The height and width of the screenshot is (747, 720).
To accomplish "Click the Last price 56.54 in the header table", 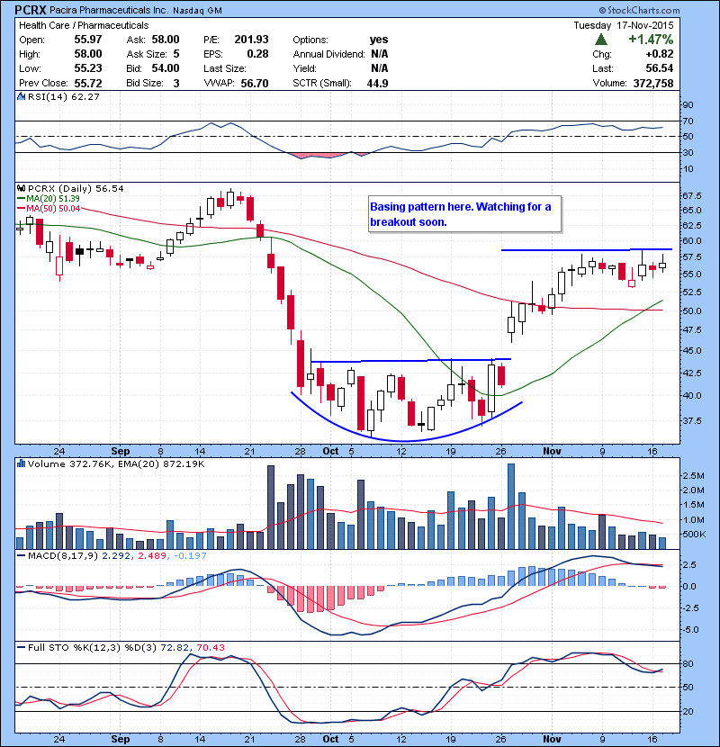I will [x=660, y=68].
